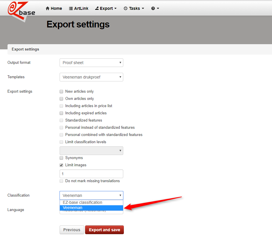The width and height of the screenshot is (272, 250).
Task: Uncheck the Limit images checkbox
Action: tap(61, 165)
